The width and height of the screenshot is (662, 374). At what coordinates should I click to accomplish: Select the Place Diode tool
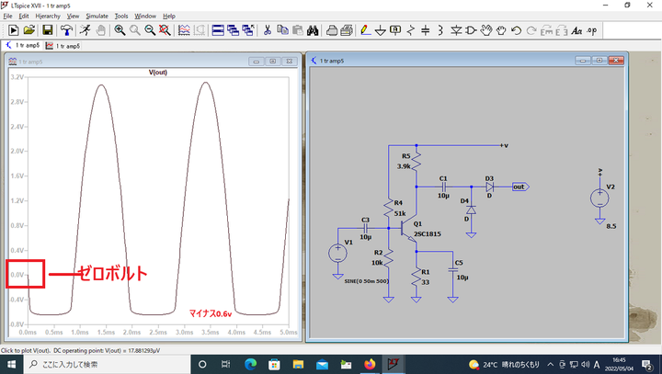click(455, 30)
